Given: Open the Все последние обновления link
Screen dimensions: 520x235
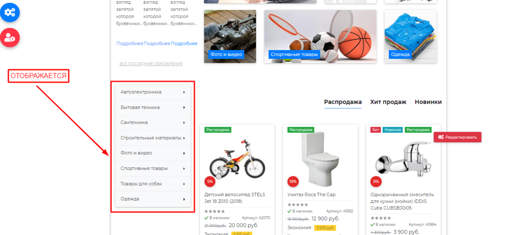Looking at the screenshot, I should 151,64.
